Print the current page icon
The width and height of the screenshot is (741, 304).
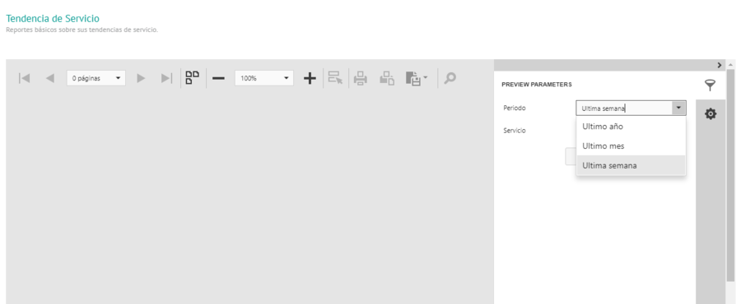[387, 78]
